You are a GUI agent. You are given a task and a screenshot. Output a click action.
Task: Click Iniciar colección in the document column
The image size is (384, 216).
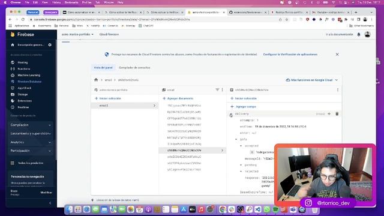tap(244, 98)
